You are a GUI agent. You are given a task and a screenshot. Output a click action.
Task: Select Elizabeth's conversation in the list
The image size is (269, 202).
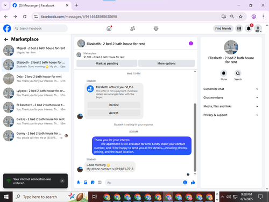click(36, 65)
